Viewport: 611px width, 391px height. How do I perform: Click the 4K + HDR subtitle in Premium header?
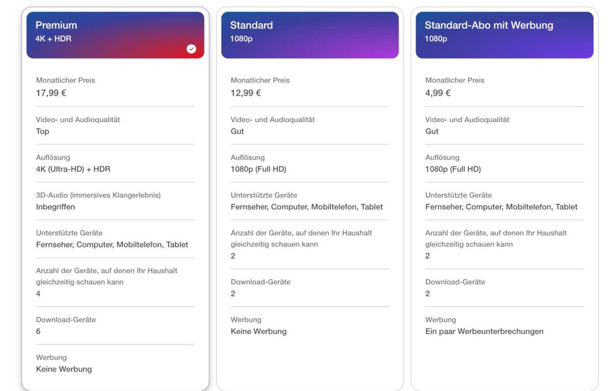point(53,39)
